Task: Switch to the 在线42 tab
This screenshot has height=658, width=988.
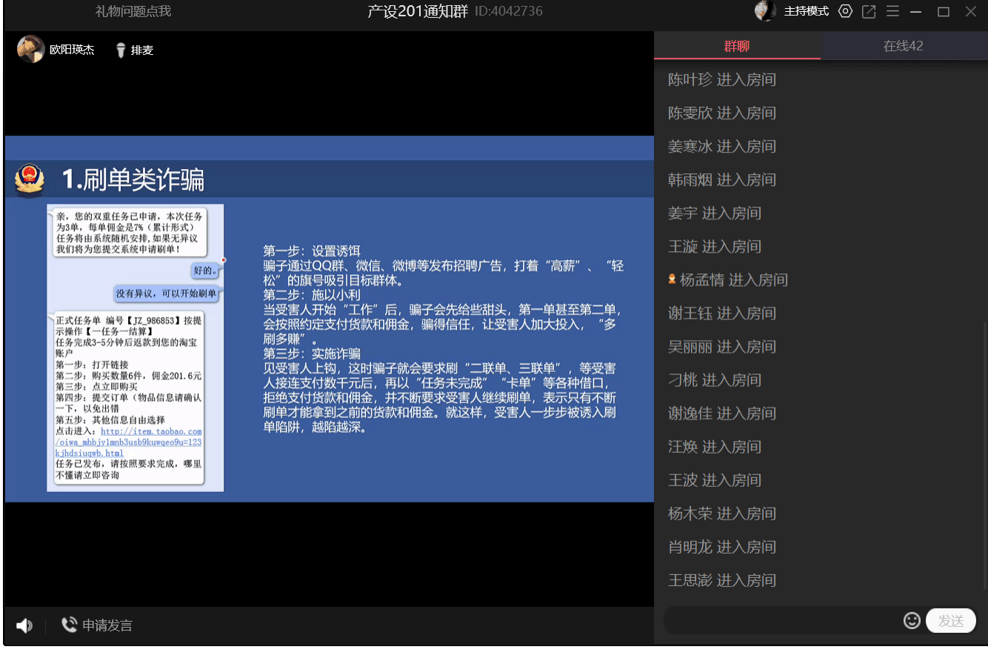Action: 904,46
